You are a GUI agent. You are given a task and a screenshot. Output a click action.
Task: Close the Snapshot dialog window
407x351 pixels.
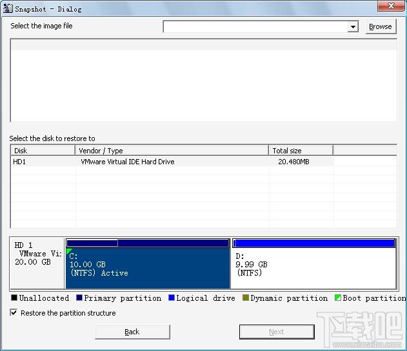click(x=391, y=5)
